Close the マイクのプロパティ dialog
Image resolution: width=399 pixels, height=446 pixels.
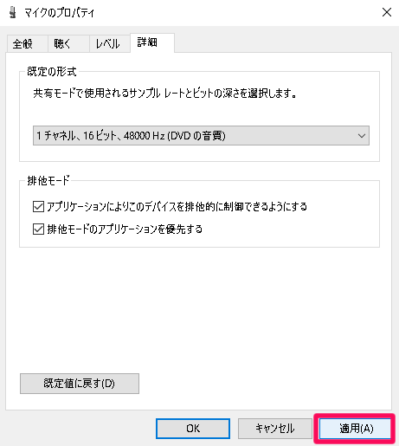[387, 12]
